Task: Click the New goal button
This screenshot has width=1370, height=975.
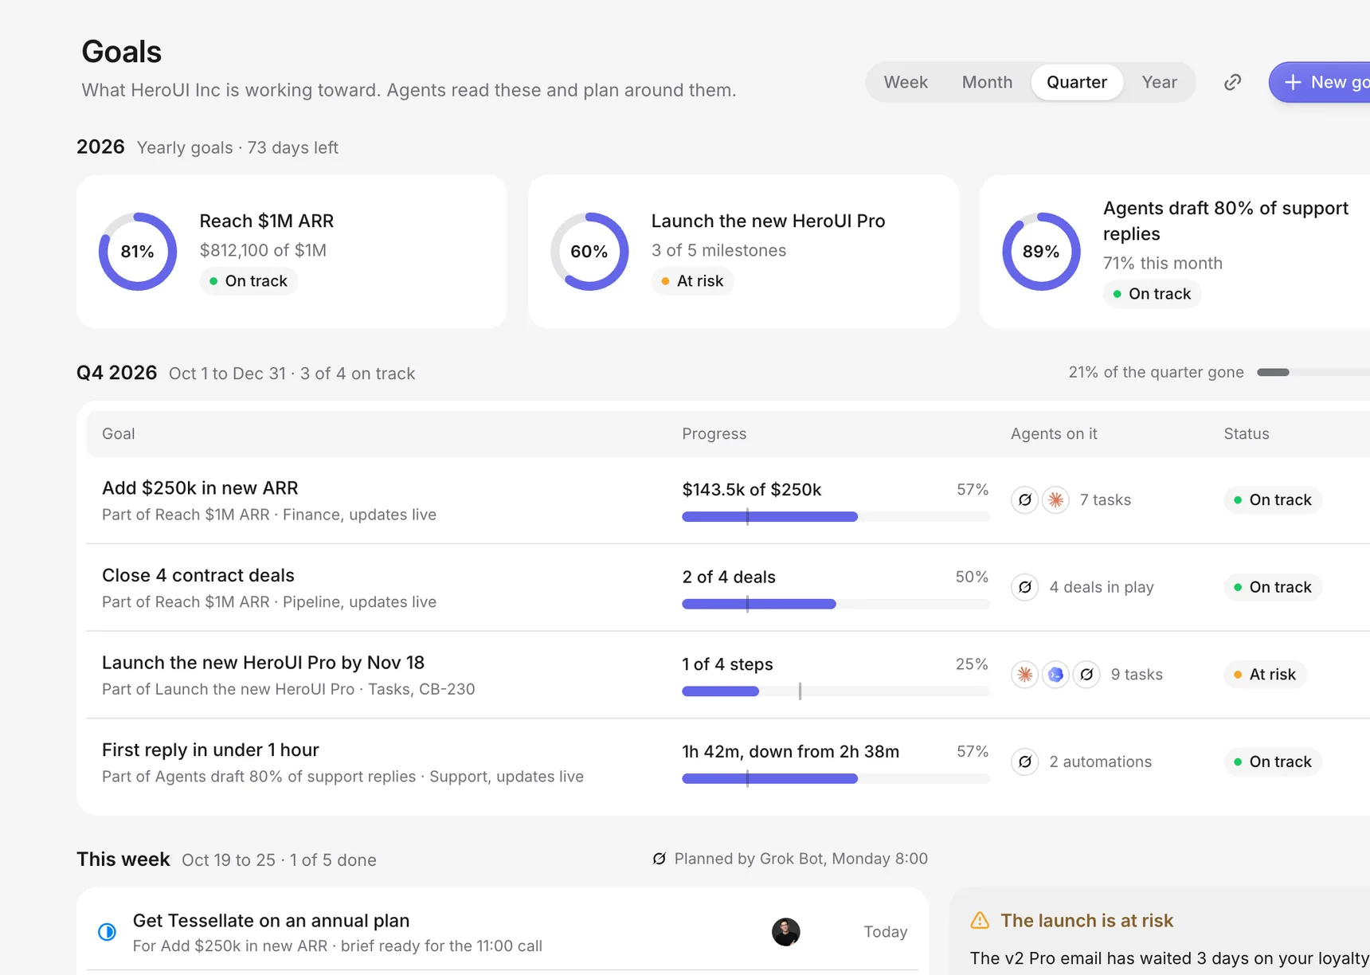Action: [x=1320, y=82]
